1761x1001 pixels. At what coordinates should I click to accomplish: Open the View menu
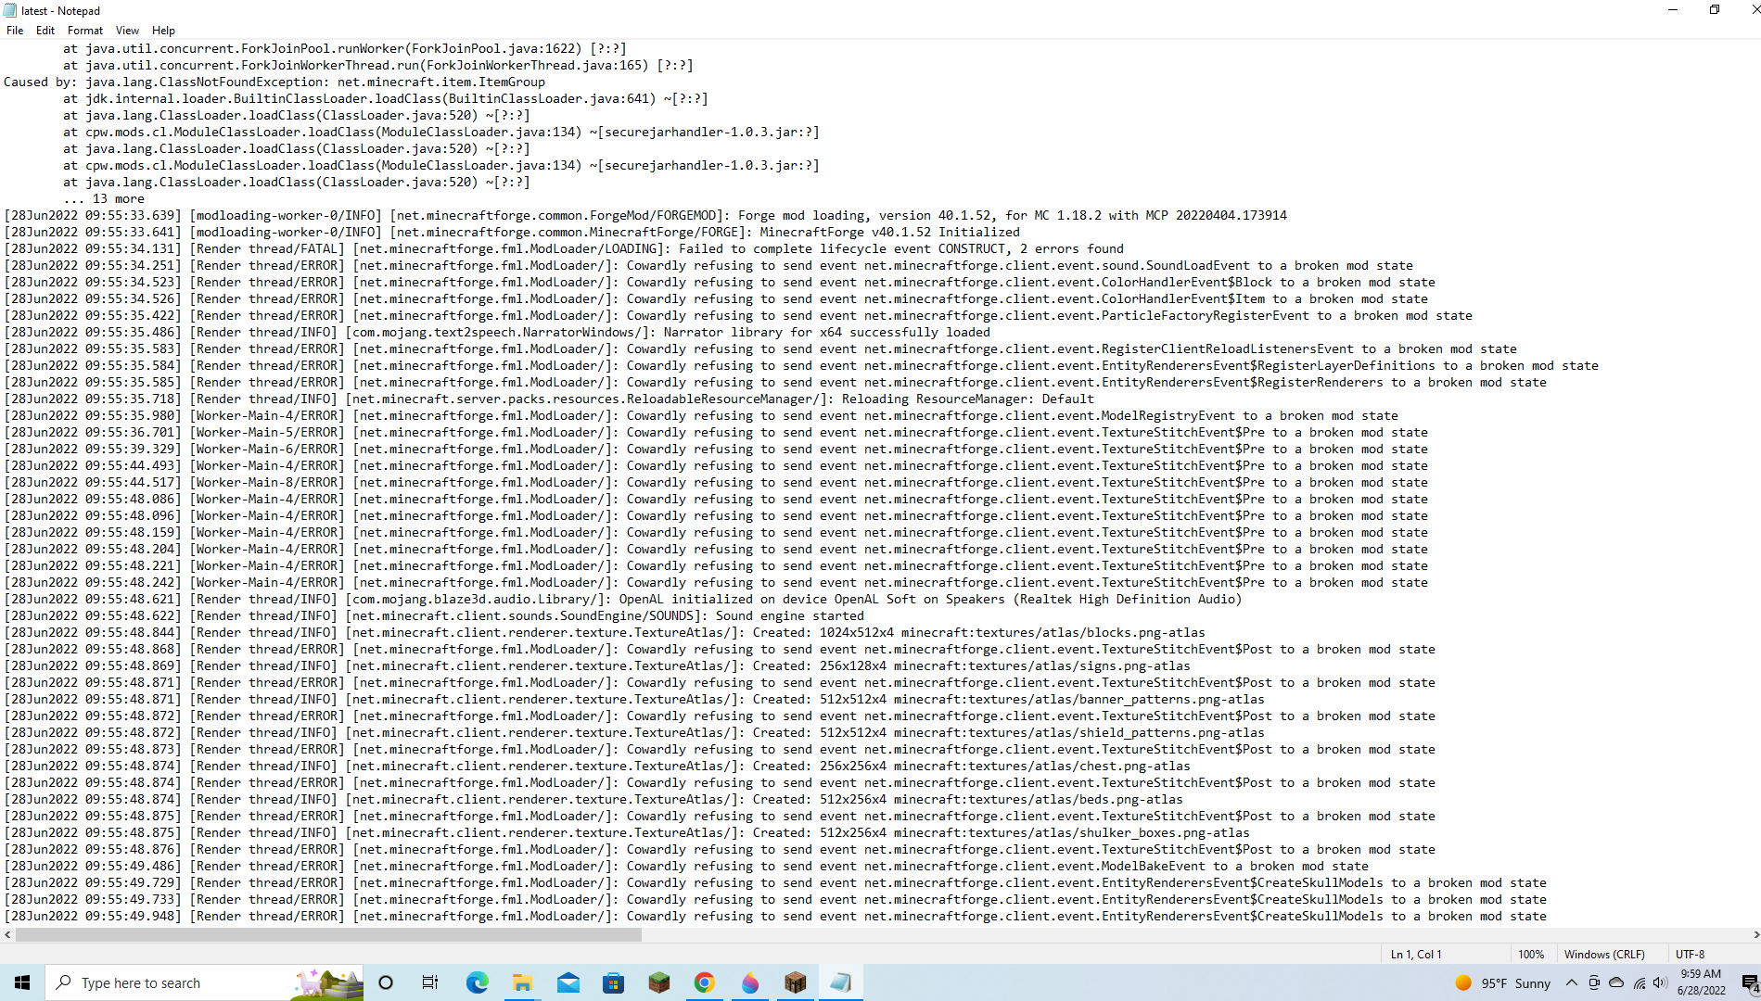point(127,30)
